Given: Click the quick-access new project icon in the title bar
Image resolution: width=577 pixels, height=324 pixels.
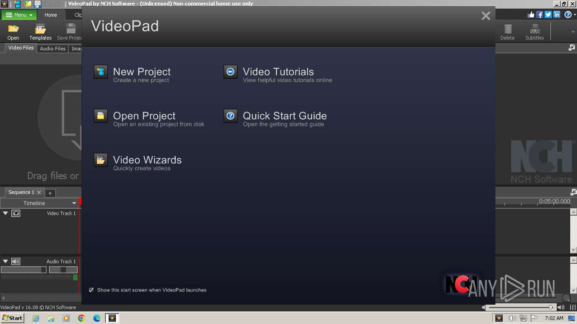Looking at the screenshot, I should pos(18,4).
